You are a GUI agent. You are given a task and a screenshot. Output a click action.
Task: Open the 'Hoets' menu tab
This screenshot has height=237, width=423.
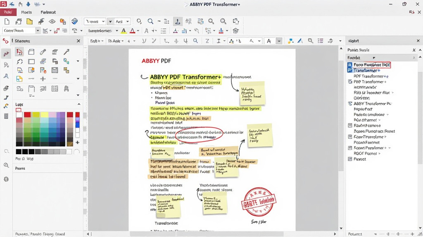[26, 12]
